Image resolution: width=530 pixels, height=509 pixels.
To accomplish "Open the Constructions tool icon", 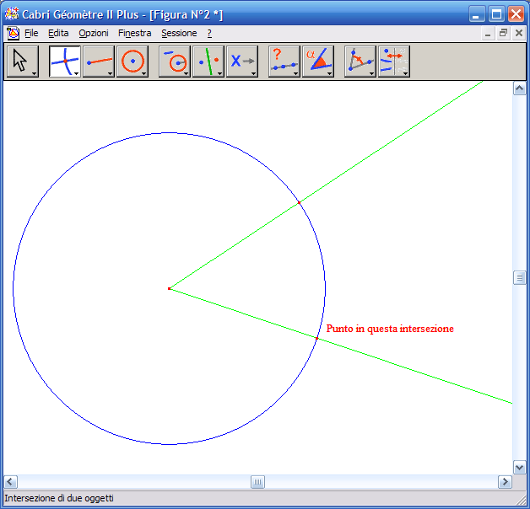I will (175, 62).
